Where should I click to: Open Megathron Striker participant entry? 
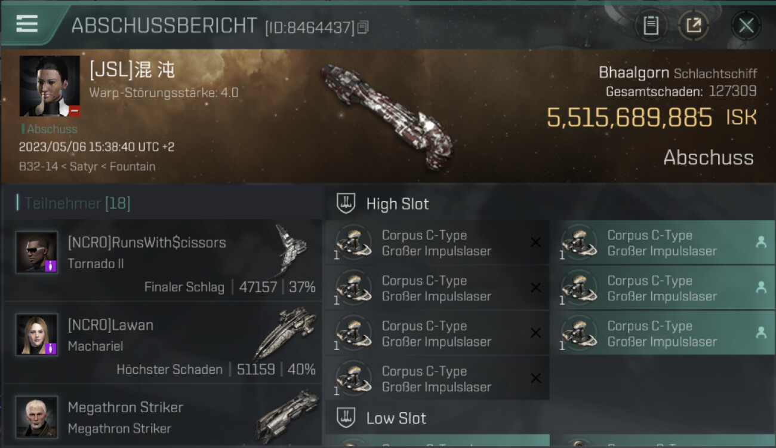[162, 416]
